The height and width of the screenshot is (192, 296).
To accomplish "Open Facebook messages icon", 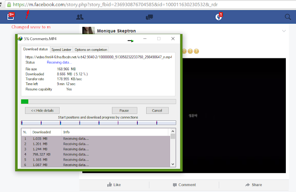I will point(149,18).
